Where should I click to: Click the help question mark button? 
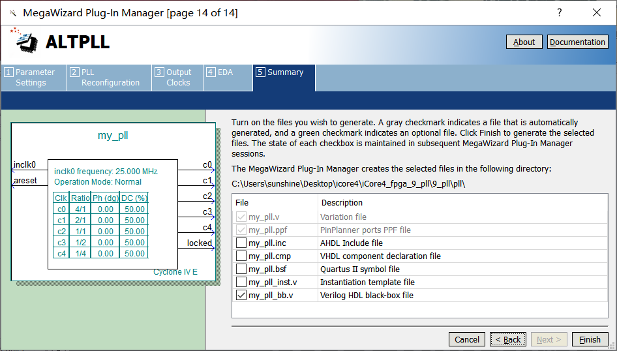(559, 13)
